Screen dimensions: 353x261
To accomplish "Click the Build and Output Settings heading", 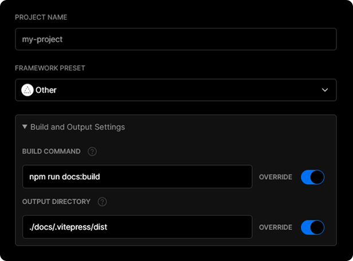I will coord(77,126).
